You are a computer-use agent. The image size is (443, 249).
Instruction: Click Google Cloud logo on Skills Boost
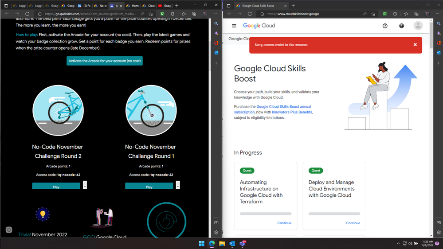(259, 26)
